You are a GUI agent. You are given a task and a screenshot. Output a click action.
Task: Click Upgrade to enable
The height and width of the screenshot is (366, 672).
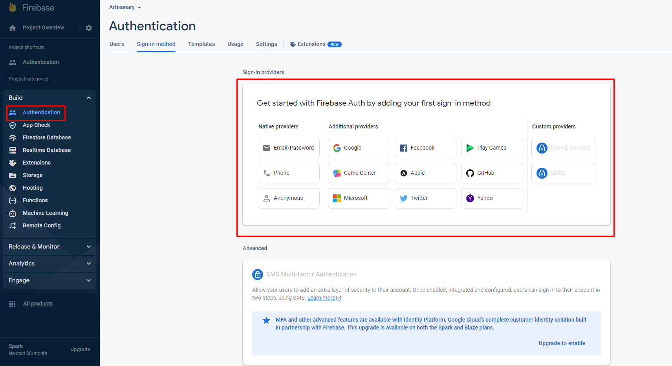click(x=562, y=343)
